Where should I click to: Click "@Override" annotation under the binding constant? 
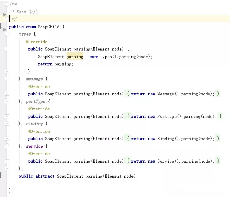point(39,131)
